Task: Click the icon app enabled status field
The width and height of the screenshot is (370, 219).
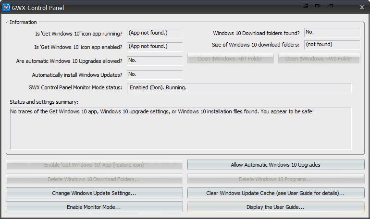Action: 155,47
